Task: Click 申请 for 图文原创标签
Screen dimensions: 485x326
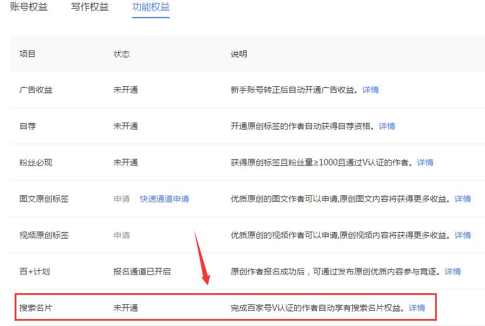Action: pos(122,199)
